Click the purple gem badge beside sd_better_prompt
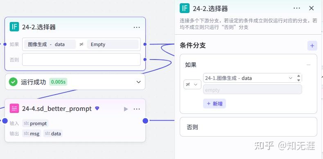 [97, 108]
